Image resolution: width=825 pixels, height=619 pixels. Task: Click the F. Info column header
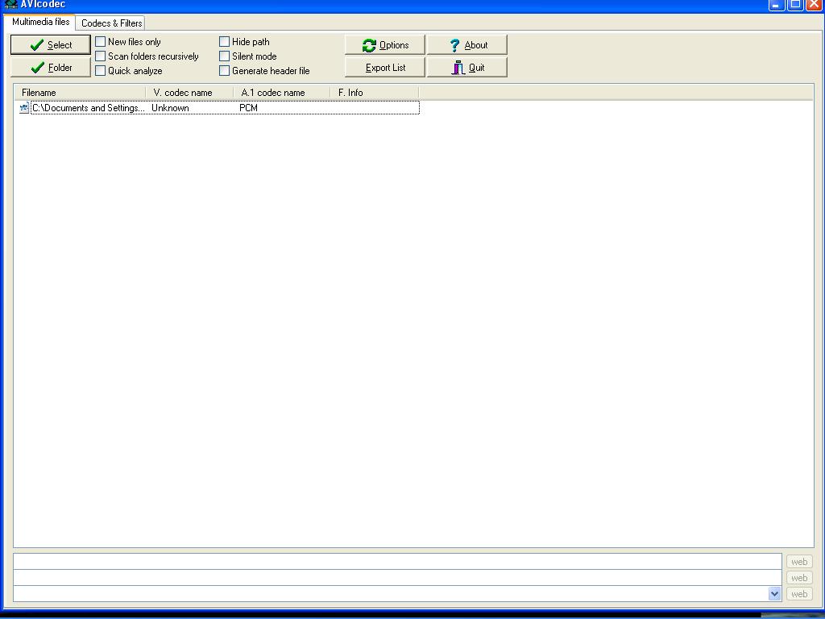(375, 93)
